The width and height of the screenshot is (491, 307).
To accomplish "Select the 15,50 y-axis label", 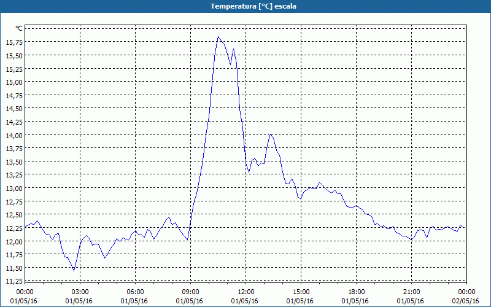I will point(14,55).
